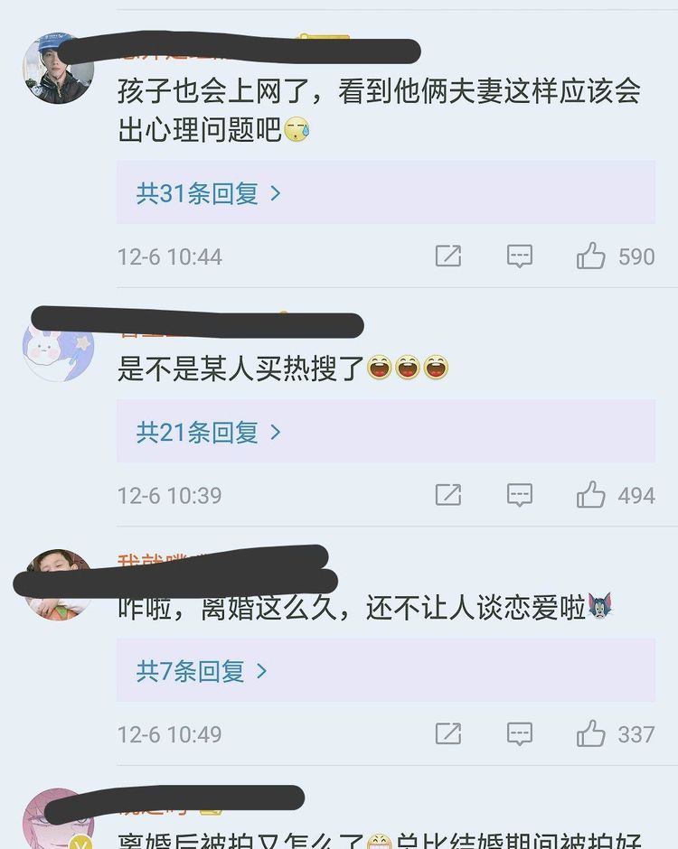Tap the 590 like count
The height and width of the screenshot is (849, 678).
(x=636, y=257)
